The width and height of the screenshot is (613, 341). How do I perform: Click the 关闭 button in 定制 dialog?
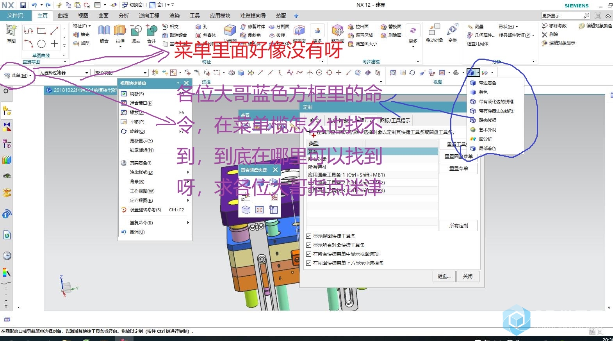click(468, 276)
